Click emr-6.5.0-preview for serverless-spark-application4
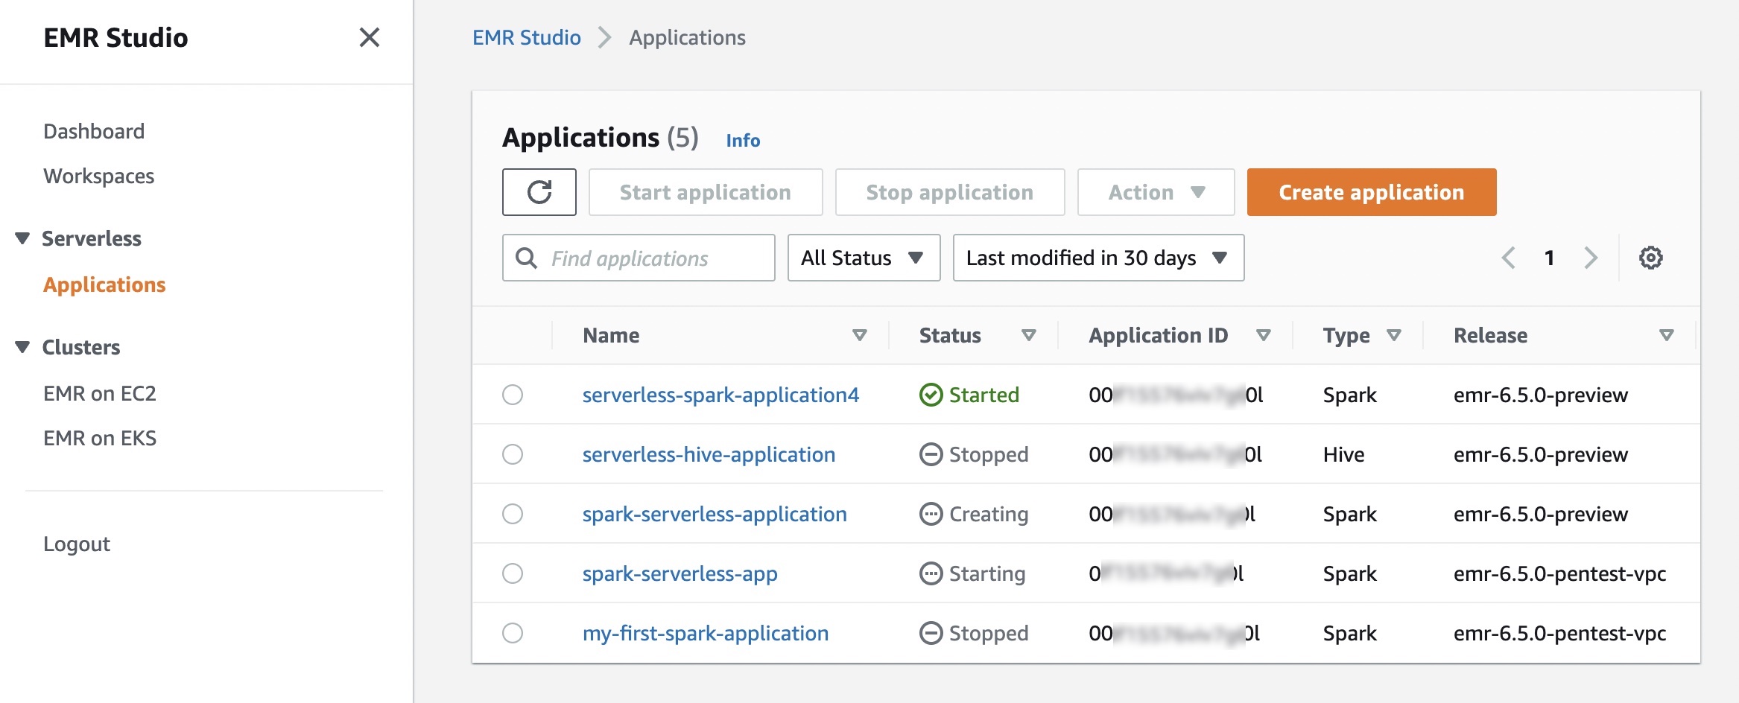1739x703 pixels. pos(1540,395)
